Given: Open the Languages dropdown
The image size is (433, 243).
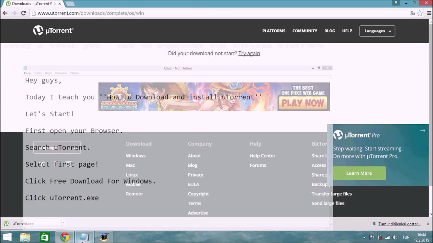Looking at the screenshot, I should coord(377,31).
